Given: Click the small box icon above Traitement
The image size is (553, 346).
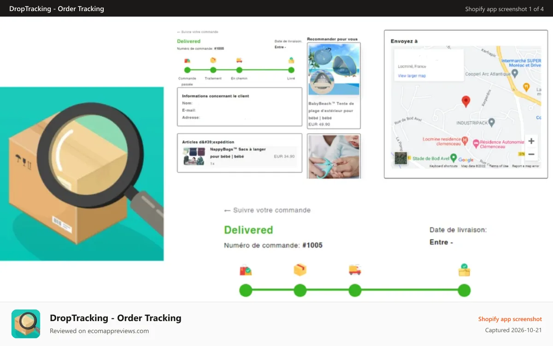Looking at the screenshot, I should click(x=213, y=60).
